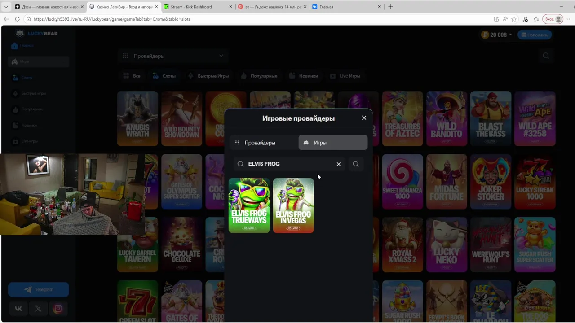Click the Пополнить deposit button
Screen dimensions: 575x323
coord(535,35)
